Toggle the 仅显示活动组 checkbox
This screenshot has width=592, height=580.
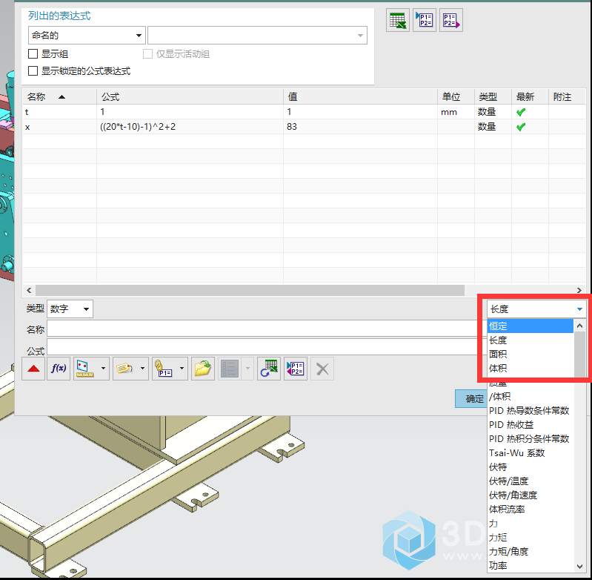147,53
